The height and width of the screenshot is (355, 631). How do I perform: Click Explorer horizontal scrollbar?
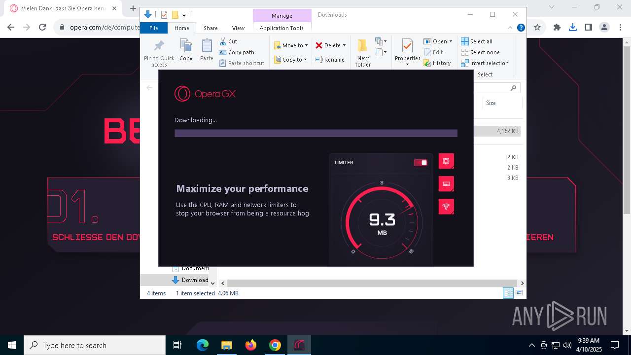point(372,283)
